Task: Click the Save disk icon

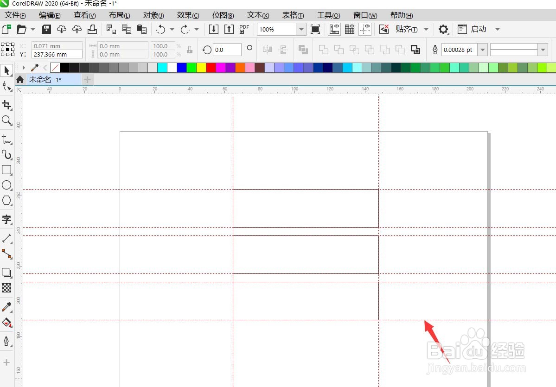Action: coord(46,29)
